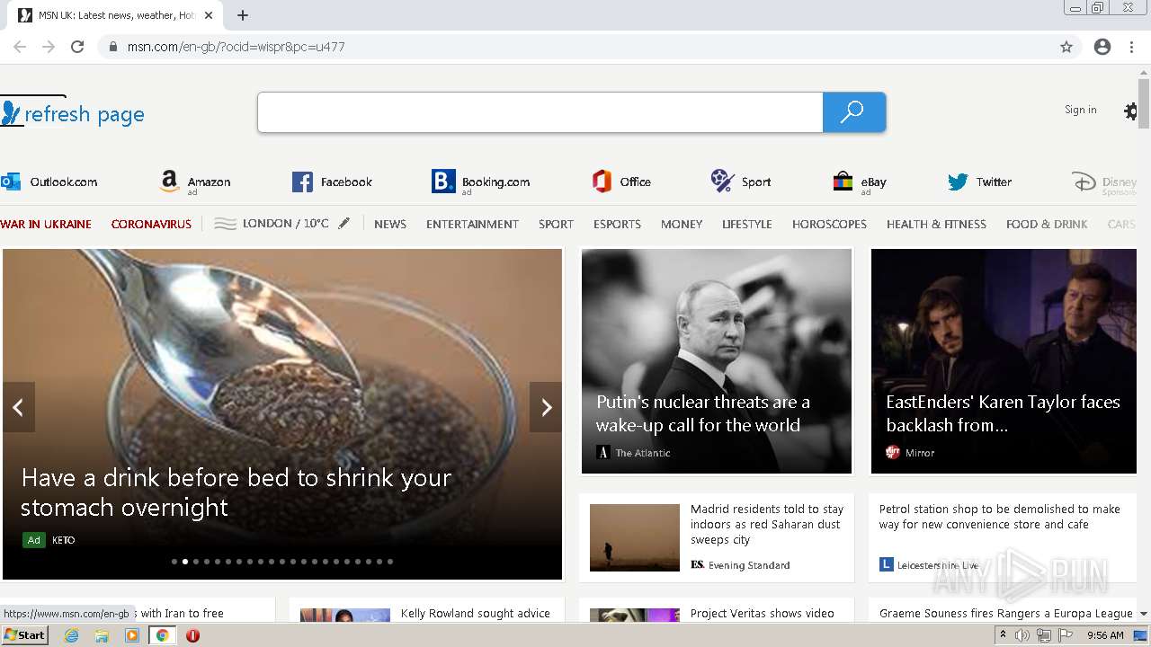Open the Esports menu item
Image resolution: width=1151 pixels, height=647 pixels.
coord(617,224)
